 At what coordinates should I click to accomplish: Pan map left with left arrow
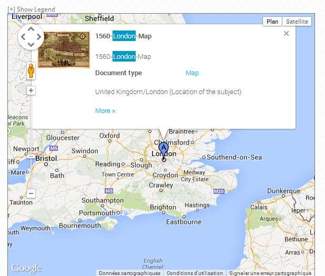click(23, 37)
